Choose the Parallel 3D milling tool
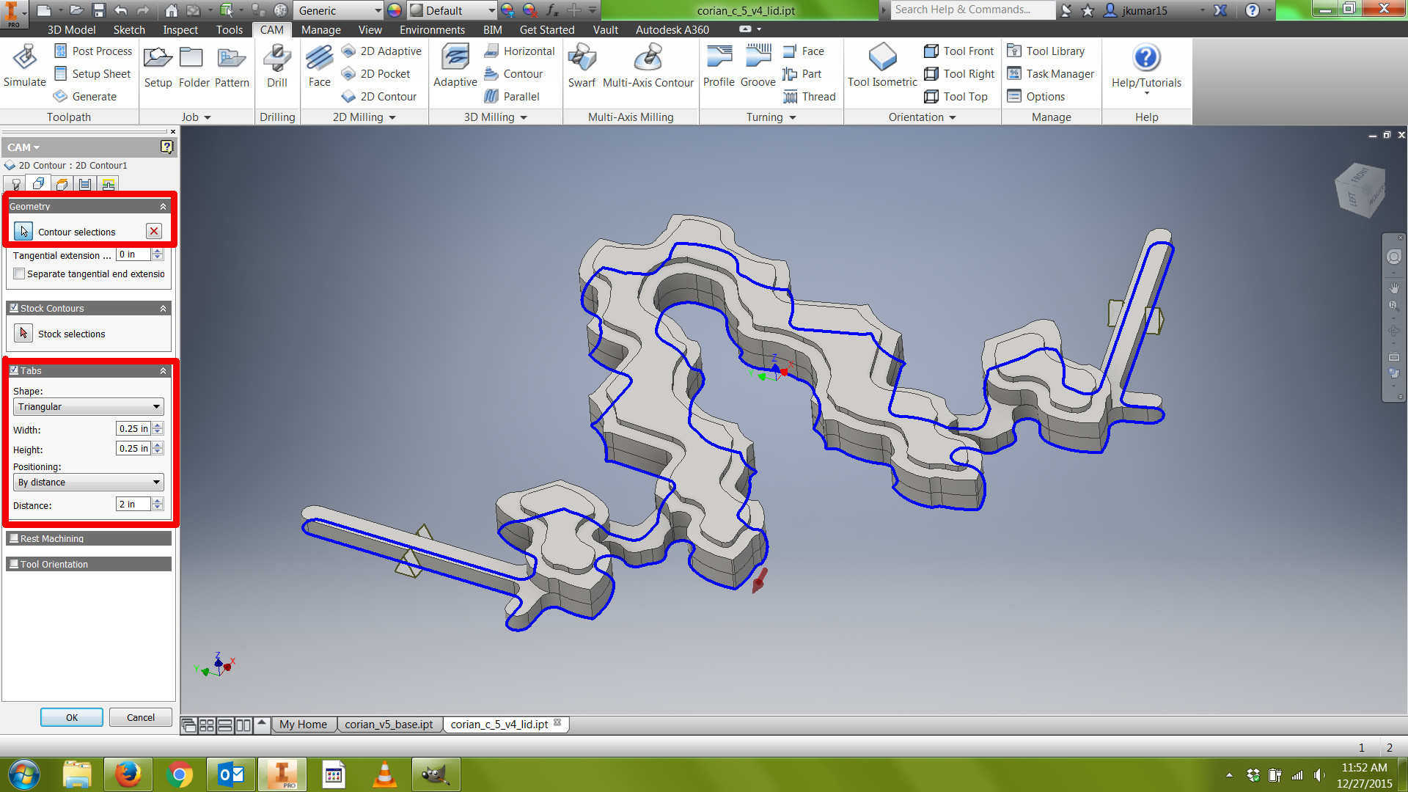The height and width of the screenshot is (792, 1408). click(512, 96)
